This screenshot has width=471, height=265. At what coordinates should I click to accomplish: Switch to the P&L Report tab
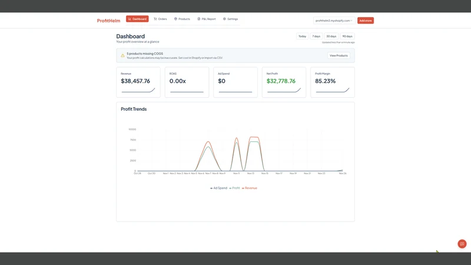pos(207,19)
